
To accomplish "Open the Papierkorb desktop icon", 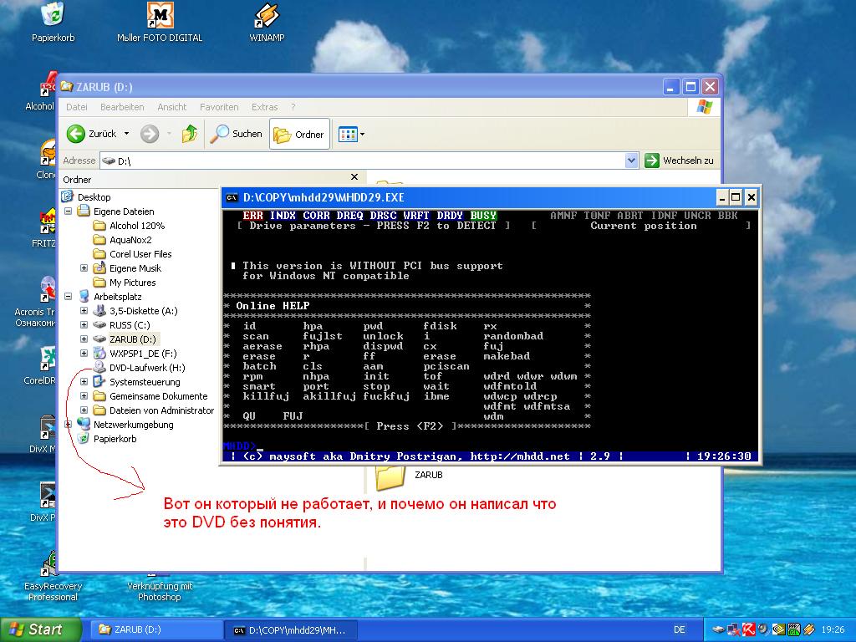I will [53, 22].
